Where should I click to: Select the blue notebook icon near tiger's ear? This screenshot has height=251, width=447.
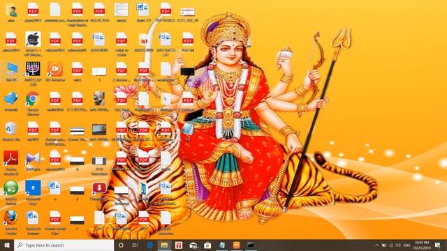pos(188,128)
